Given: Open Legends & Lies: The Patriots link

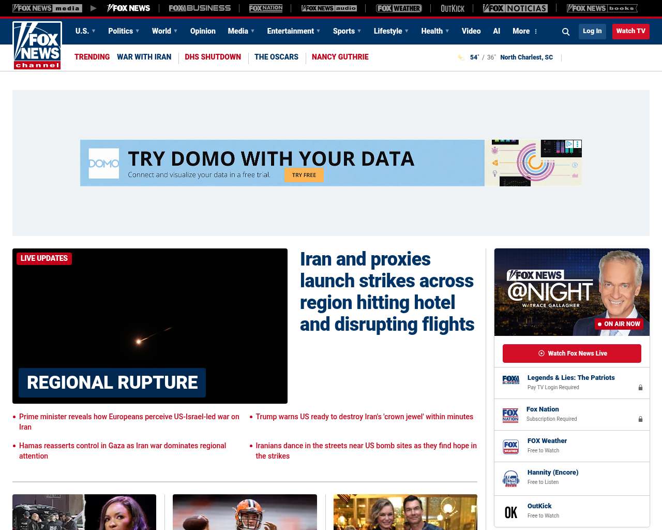Looking at the screenshot, I should tap(571, 378).
